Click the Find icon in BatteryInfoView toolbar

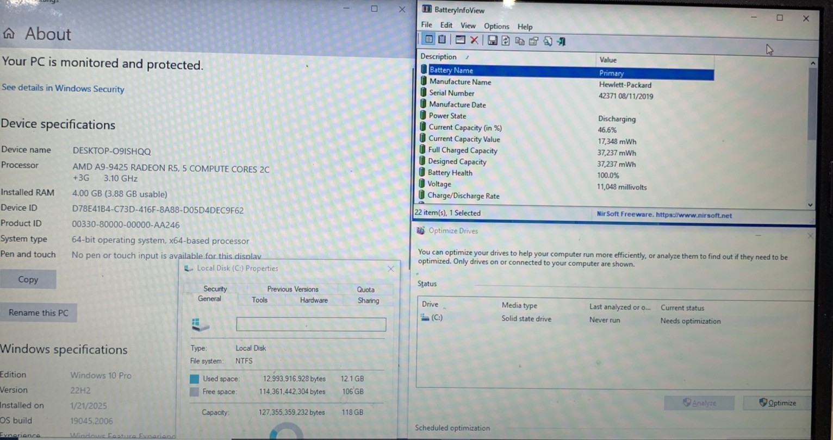[548, 41]
